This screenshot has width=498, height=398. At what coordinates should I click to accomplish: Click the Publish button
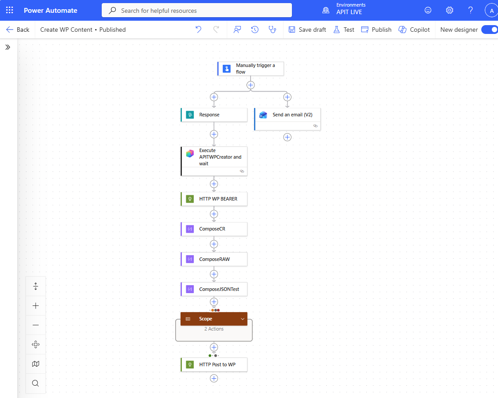376,30
